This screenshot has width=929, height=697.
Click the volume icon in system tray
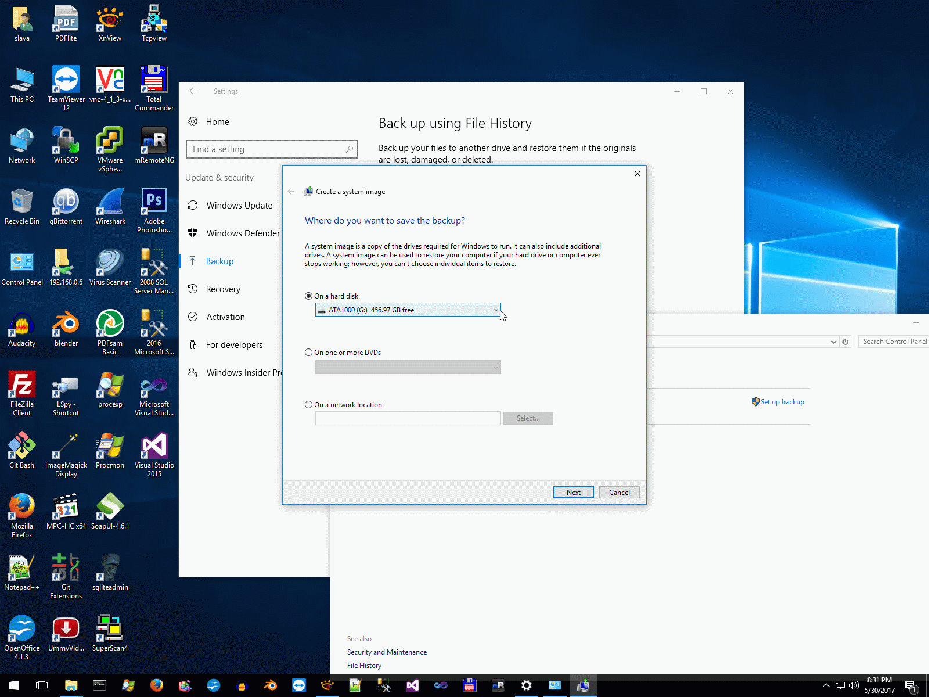pyautogui.click(x=854, y=685)
